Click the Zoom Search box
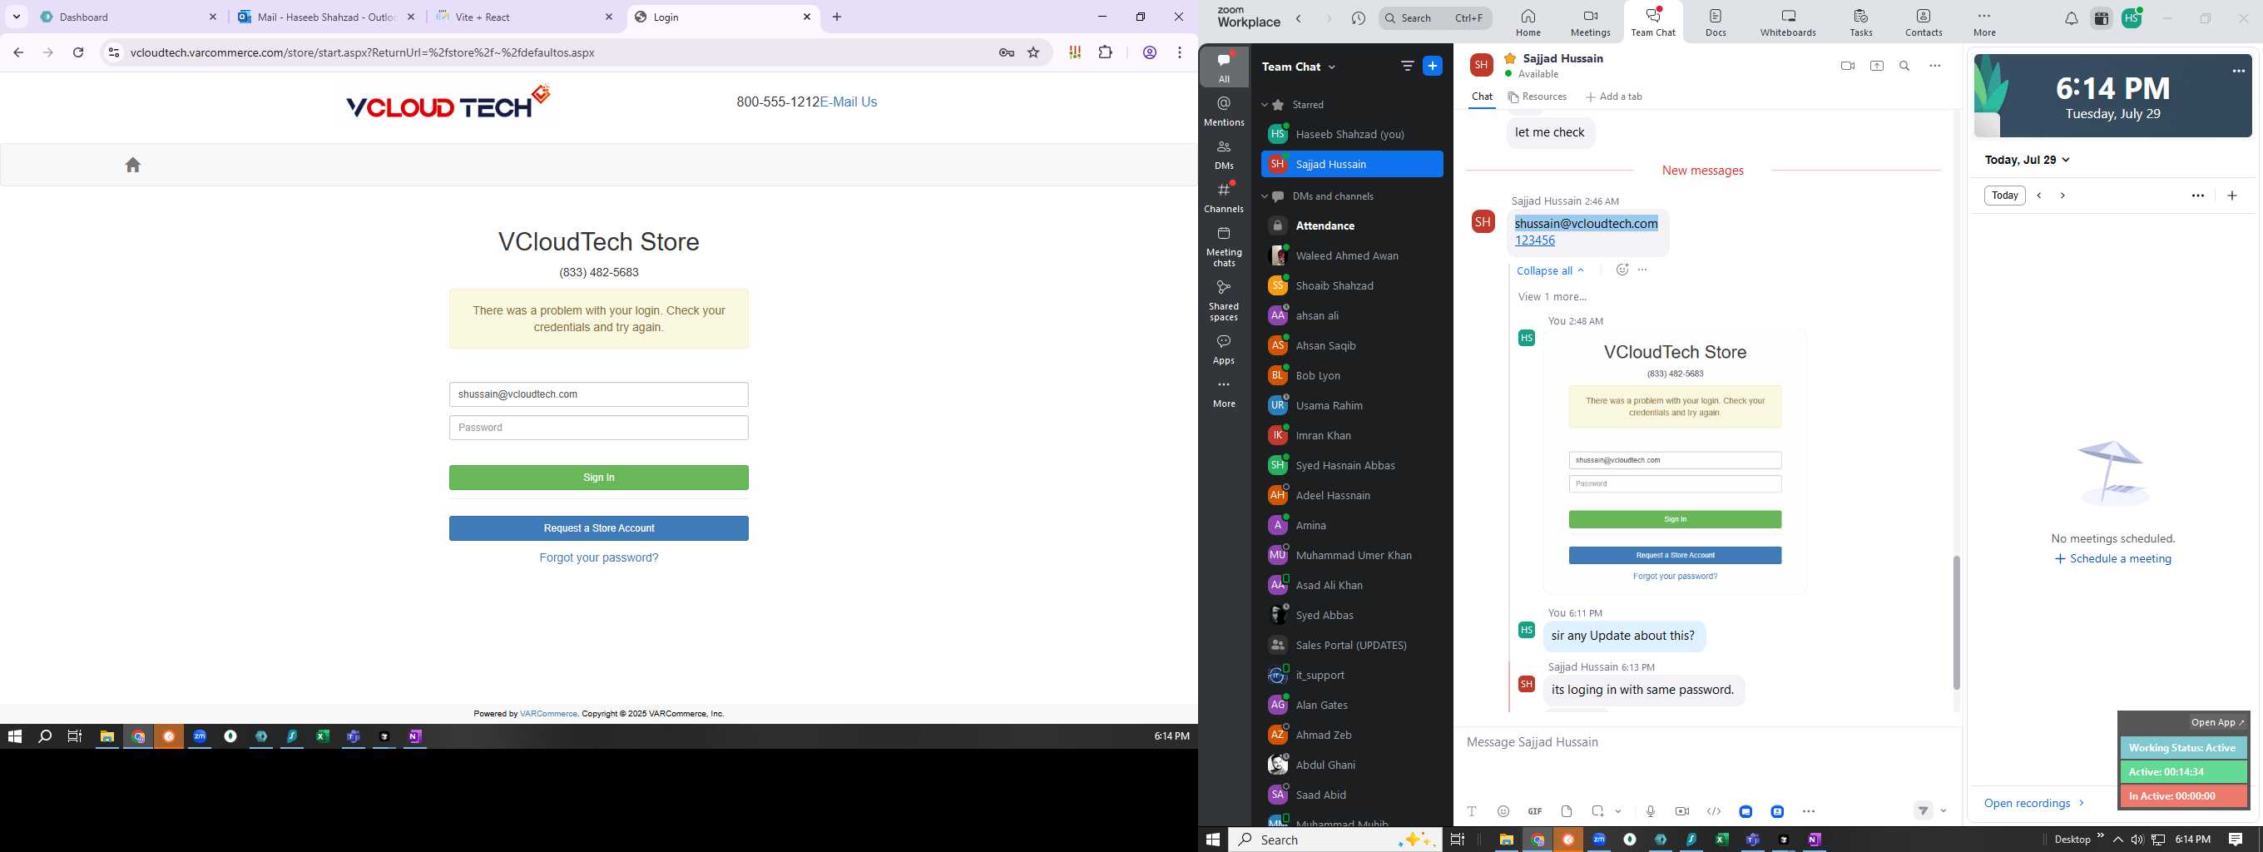This screenshot has height=852, width=2263. [x=1435, y=18]
